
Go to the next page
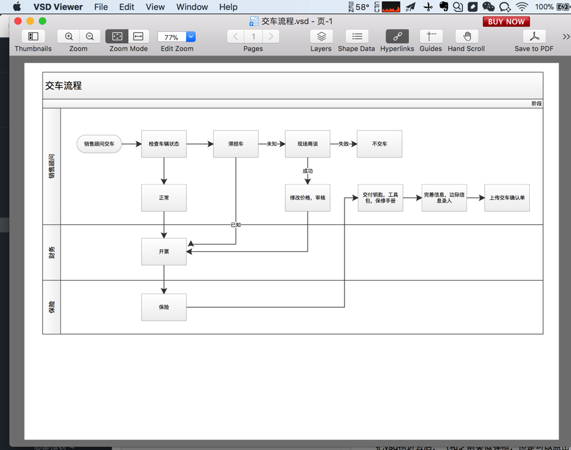point(271,36)
